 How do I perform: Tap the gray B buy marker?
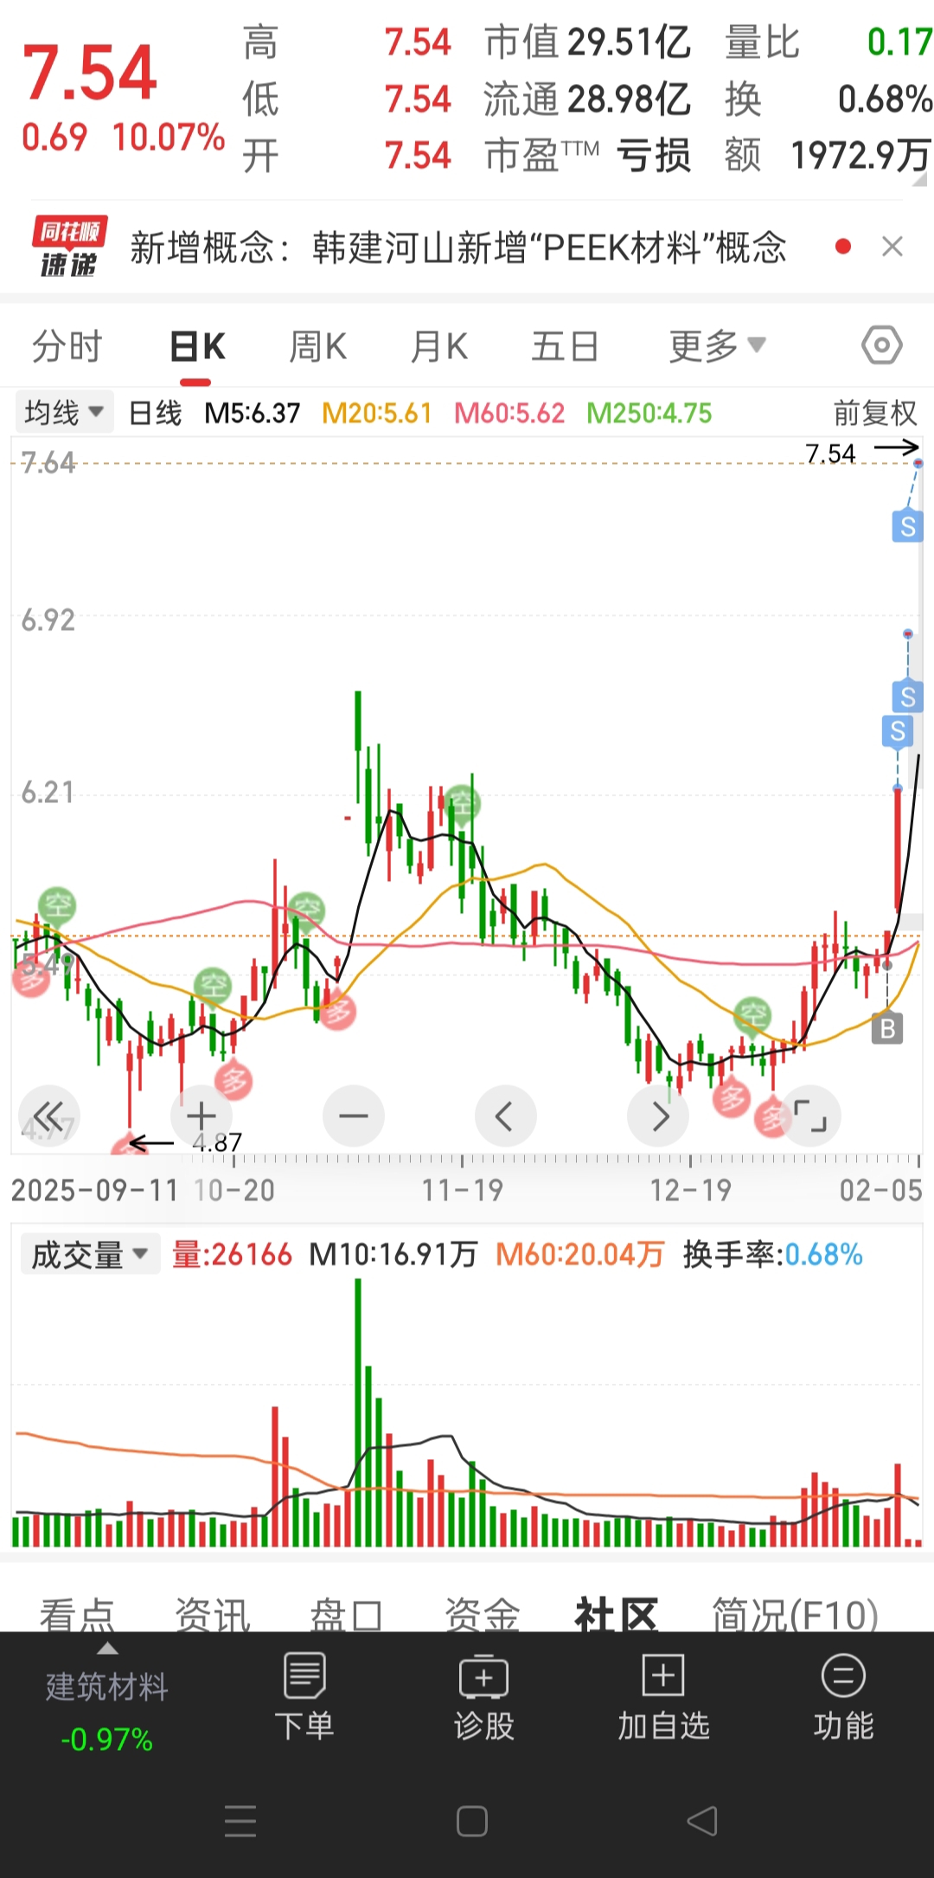pyautogui.click(x=887, y=1028)
